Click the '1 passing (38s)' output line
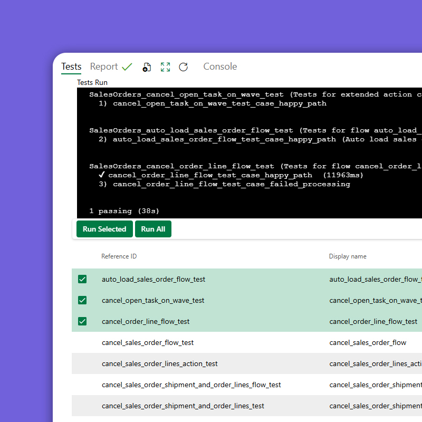The width and height of the screenshot is (422, 422). 124,211
